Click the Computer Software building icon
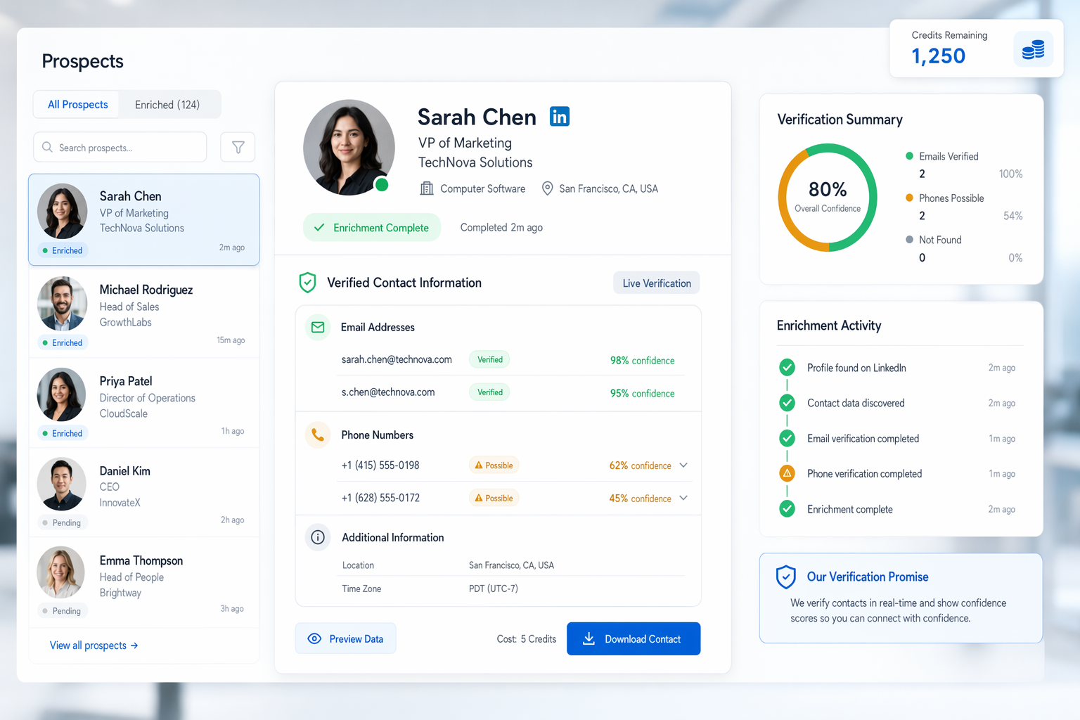Screen dimensions: 1080x720 (x=427, y=188)
